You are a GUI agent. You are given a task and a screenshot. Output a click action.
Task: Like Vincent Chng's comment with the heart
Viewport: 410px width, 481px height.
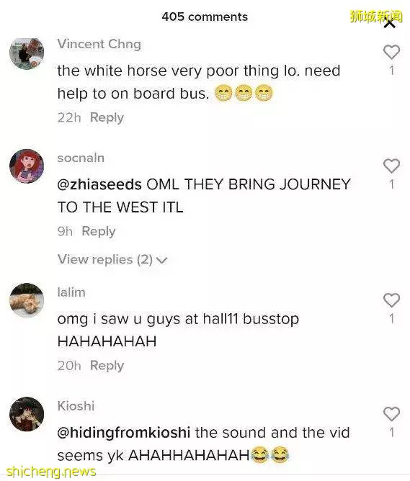(391, 52)
